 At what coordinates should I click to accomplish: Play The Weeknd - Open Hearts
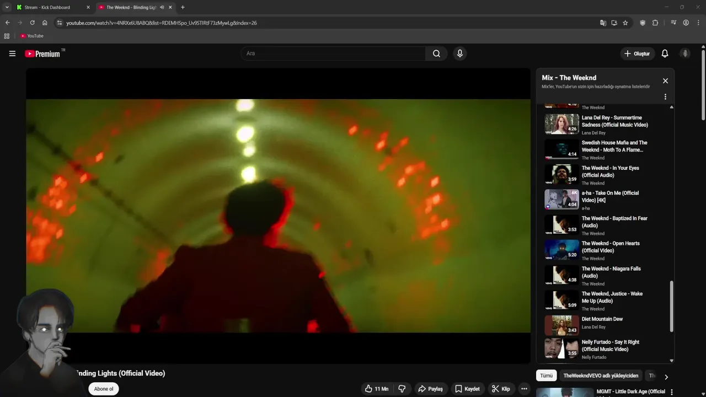[605, 250]
